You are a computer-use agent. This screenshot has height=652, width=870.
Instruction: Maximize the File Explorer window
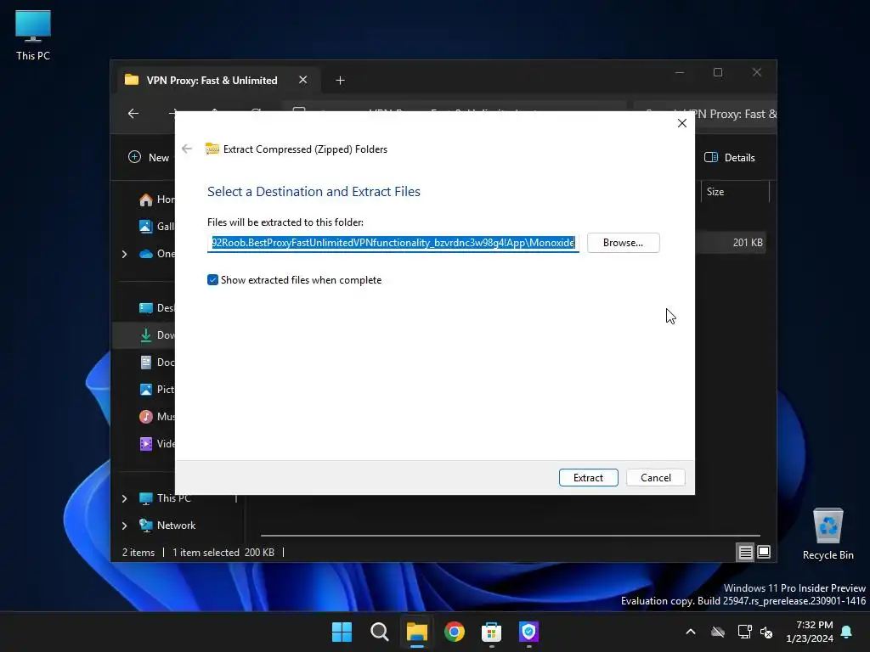click(718, 73)
